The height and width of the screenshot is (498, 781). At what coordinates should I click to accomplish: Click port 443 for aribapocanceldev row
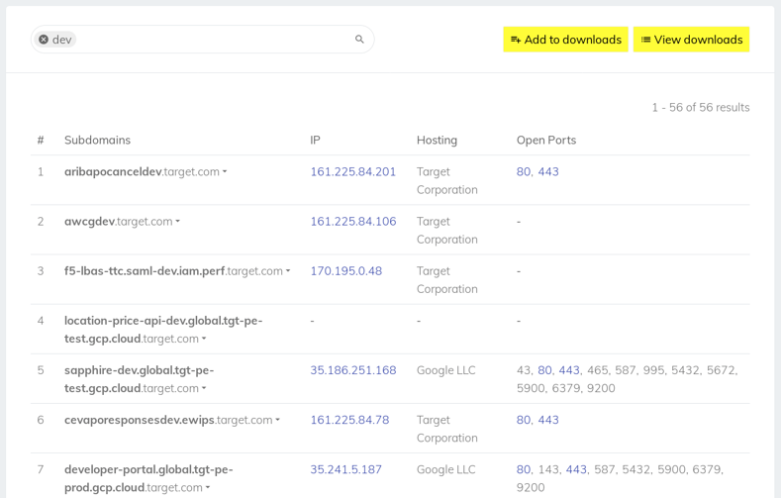(x=548, y=172)
